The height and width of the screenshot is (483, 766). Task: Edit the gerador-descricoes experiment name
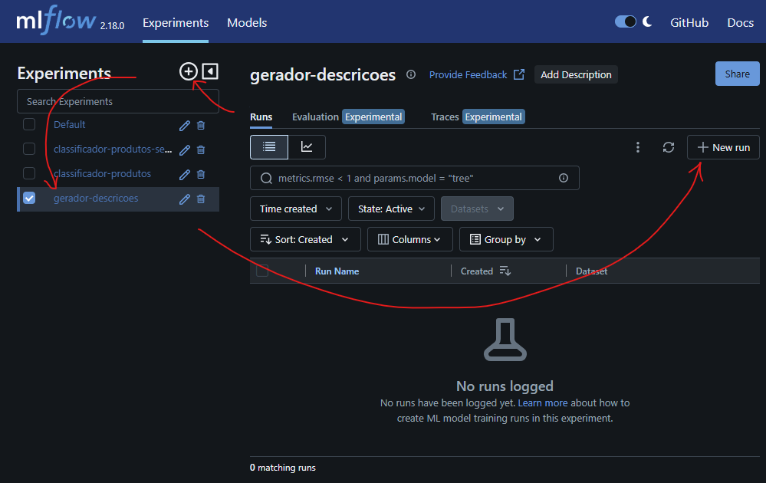tap(184, 199)
